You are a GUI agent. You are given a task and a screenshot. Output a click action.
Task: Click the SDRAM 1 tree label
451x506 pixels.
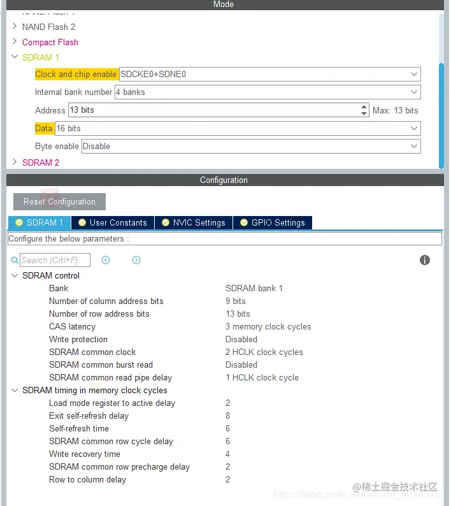point(41,57)
